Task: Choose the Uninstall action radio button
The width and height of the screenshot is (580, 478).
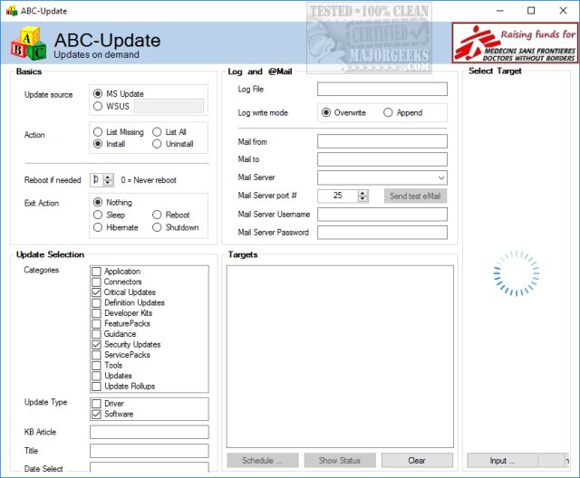Action: click(x=158, y=144)
